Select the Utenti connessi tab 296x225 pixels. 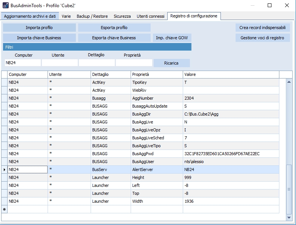pyautogui.click(x=151, y=16)
